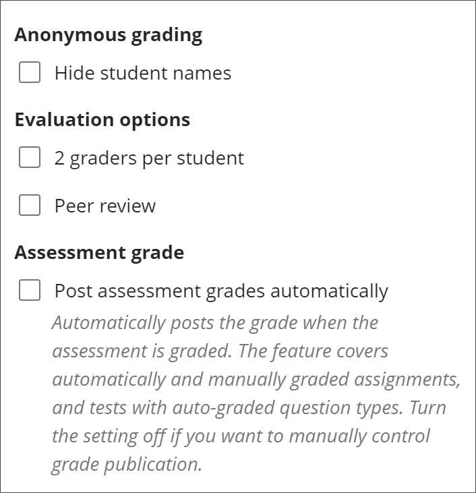Click 'manually control' in the description

[x=359, y=436]
